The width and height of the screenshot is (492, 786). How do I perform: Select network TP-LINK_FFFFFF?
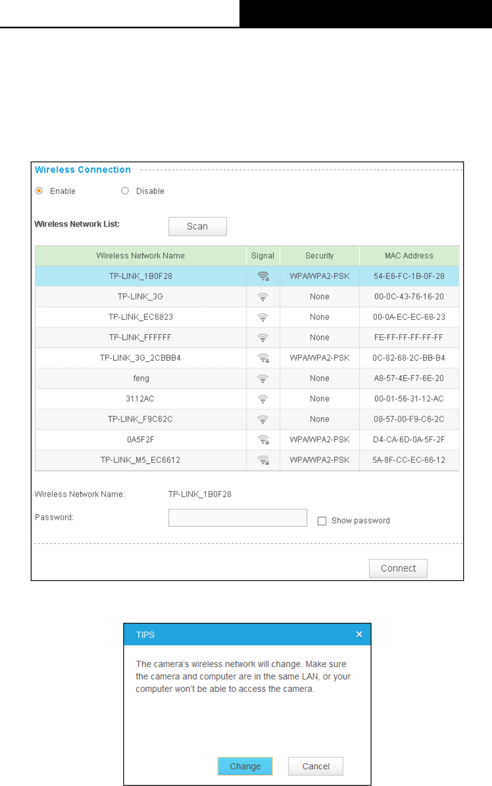click(x=140, y=337)
